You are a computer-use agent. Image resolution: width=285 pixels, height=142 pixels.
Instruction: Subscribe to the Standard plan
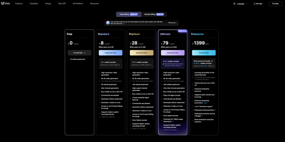[x=110, y=53]
